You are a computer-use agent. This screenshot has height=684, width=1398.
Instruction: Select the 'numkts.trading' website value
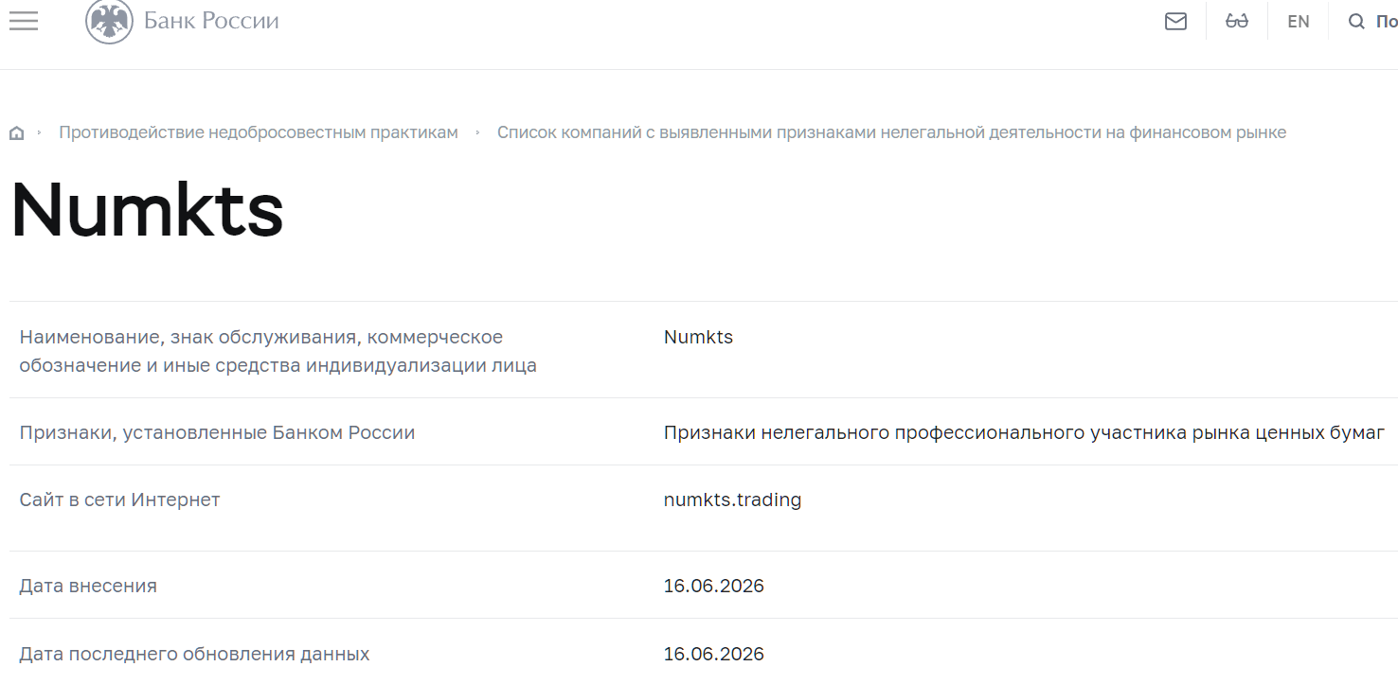coord(732,500)
